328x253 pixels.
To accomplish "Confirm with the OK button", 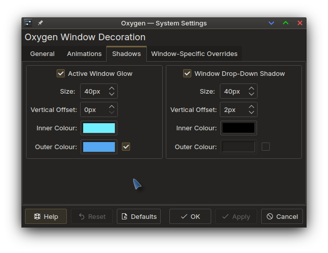I will (x=190, y=216).
